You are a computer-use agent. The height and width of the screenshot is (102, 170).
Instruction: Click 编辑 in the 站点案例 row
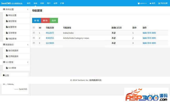[x=145, y=43]
